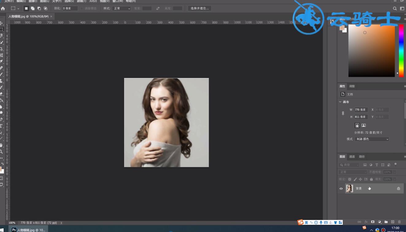Close the 人物模糊.jpg document tab
Screen dimensions: 406x232
coord(51,16)
